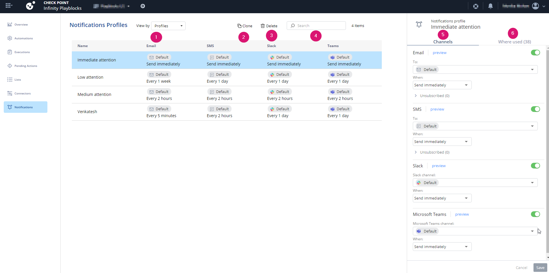The height and width of the screenshot is (273, 549).
Task: Clone the selected profile
Action: coord(245,26)
